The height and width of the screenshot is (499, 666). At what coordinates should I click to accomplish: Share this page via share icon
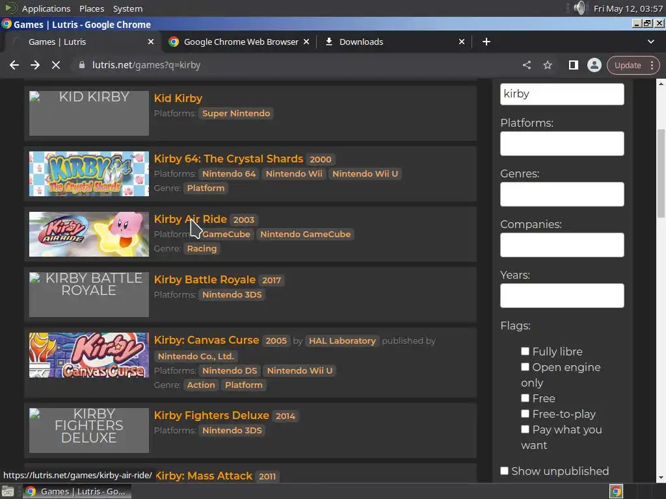click(x=527, y=65)
